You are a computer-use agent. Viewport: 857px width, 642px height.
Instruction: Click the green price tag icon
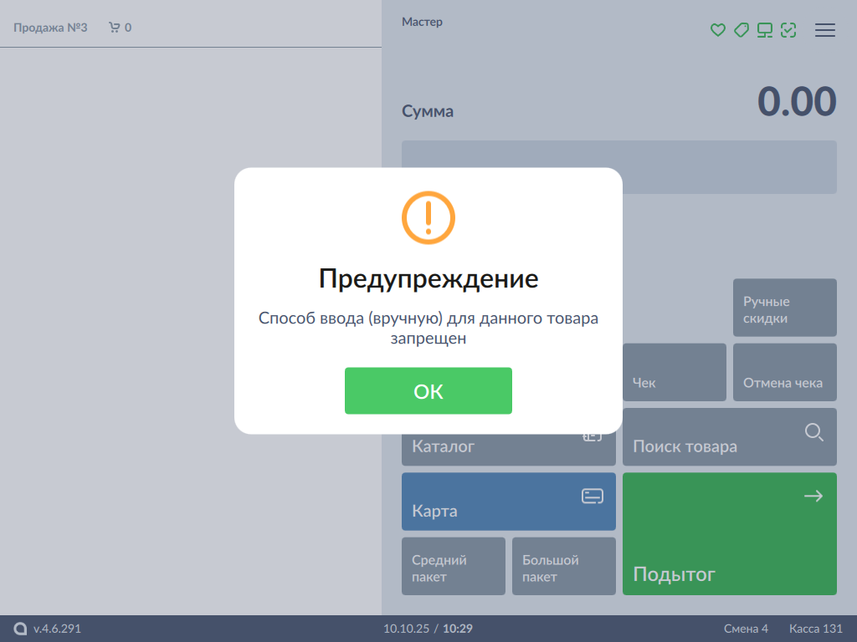click(741, 30)
